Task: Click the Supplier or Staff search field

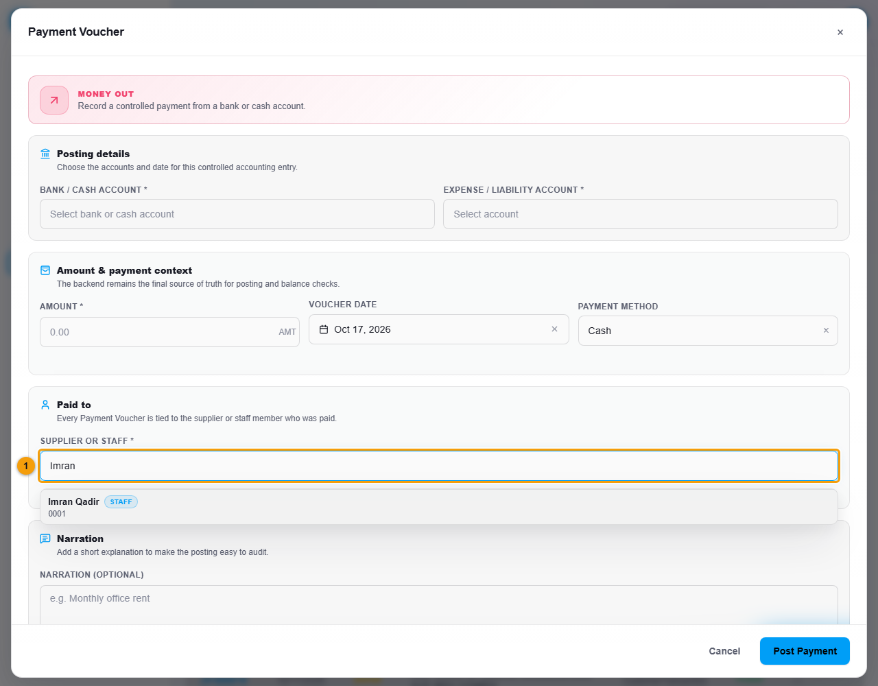Action: click(439, 466)
